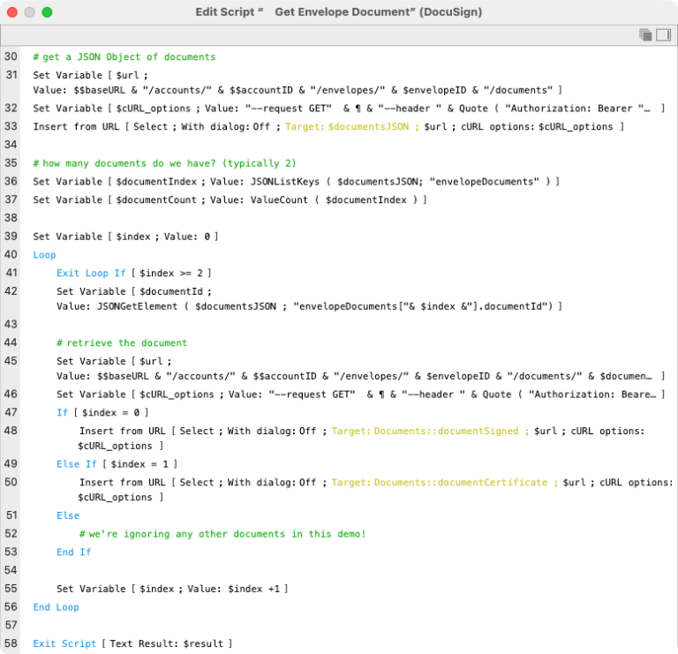The height and width of the screenshot is (654, 678).
Task: Select the Set Variable $documentCount step
Action: [230, 200]
